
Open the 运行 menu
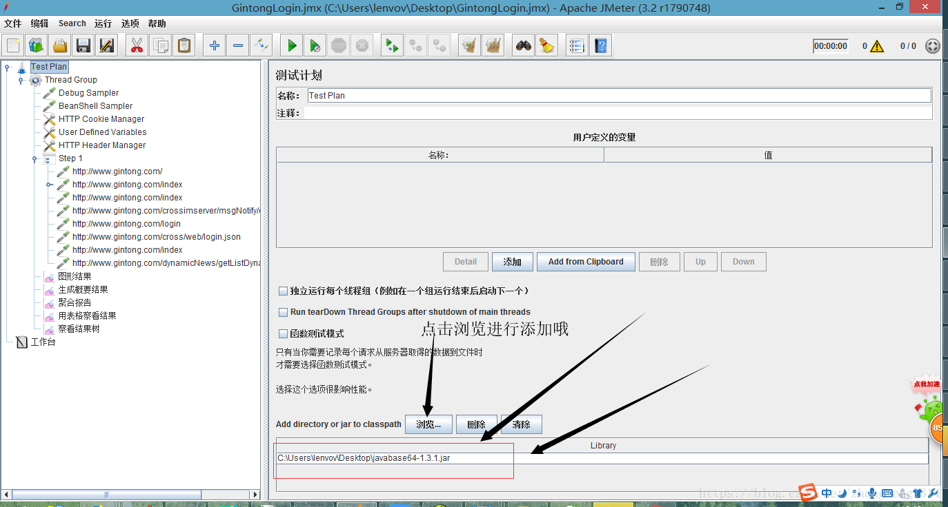(103, 23)
